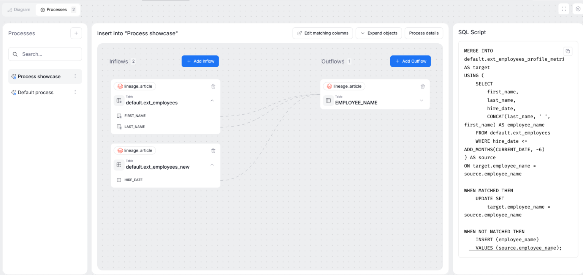Screen dimensions: 583x275
Task: Add a new process with plus button
Action: point(76,33)
